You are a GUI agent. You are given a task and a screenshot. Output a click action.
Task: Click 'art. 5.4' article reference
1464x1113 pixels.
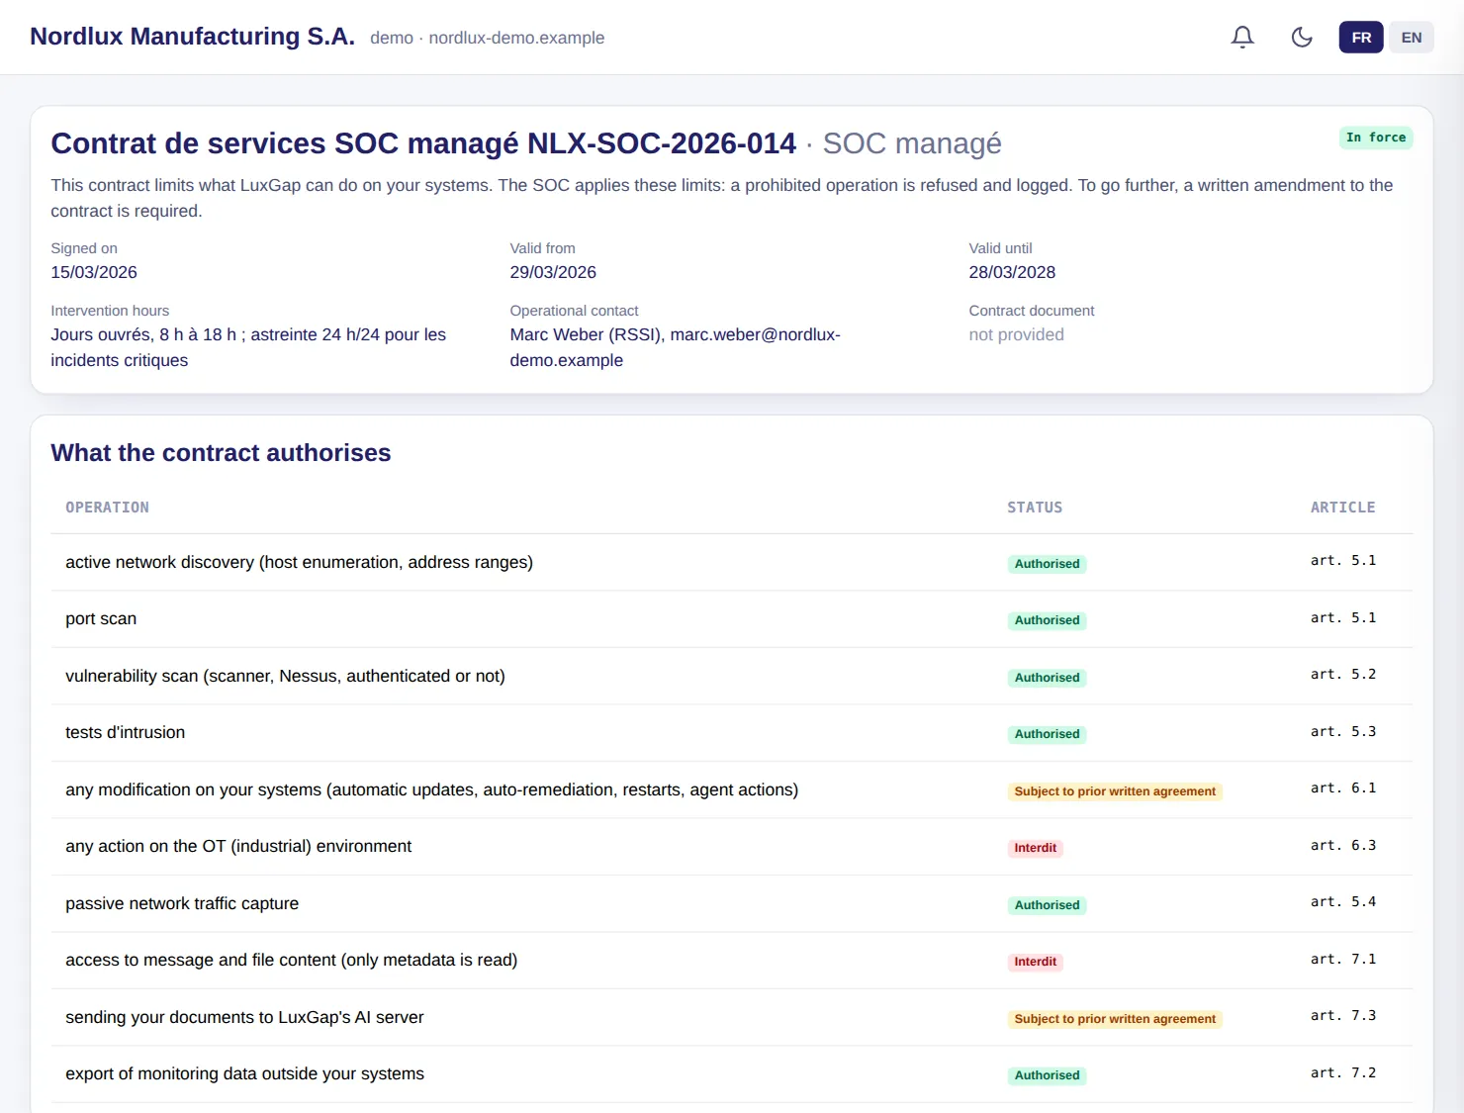1343,902
